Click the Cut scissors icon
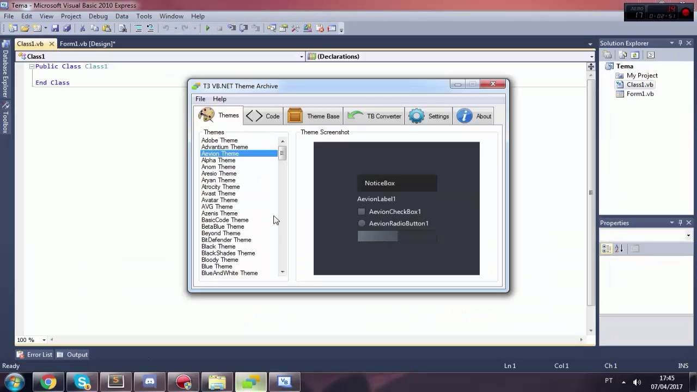This screenshot has width=697, height=392. tap(82, 28)
